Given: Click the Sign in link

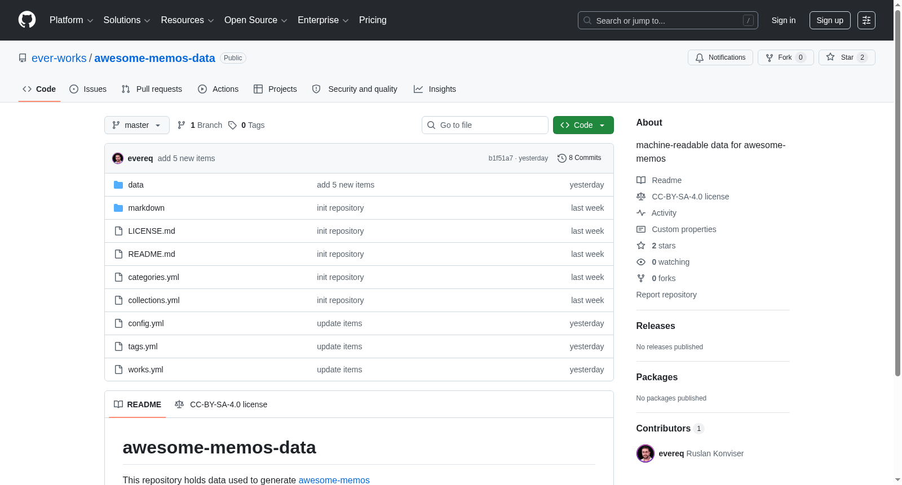Looking at the screenshot, I should coord(784,20).
